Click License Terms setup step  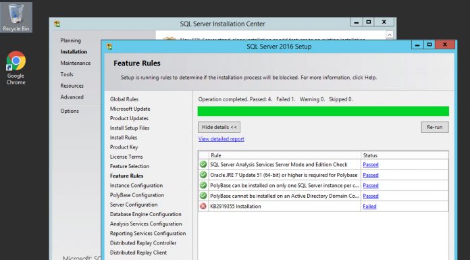[126, 157]
